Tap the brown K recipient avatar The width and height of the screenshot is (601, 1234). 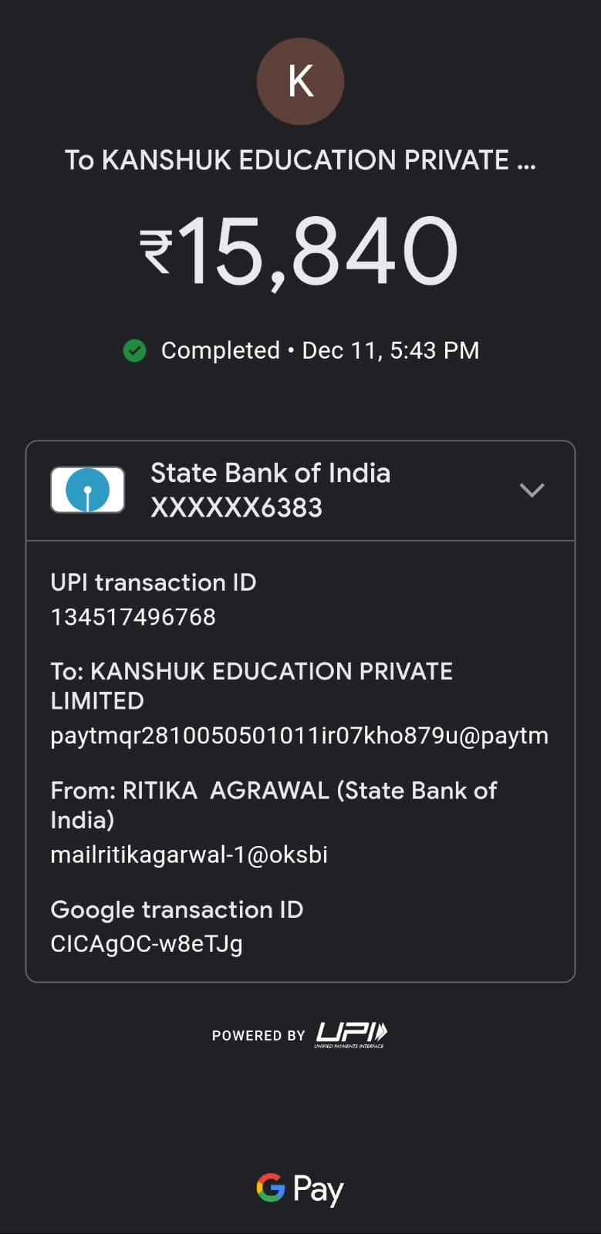300,82
